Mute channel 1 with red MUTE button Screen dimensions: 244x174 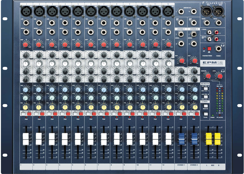29,114
